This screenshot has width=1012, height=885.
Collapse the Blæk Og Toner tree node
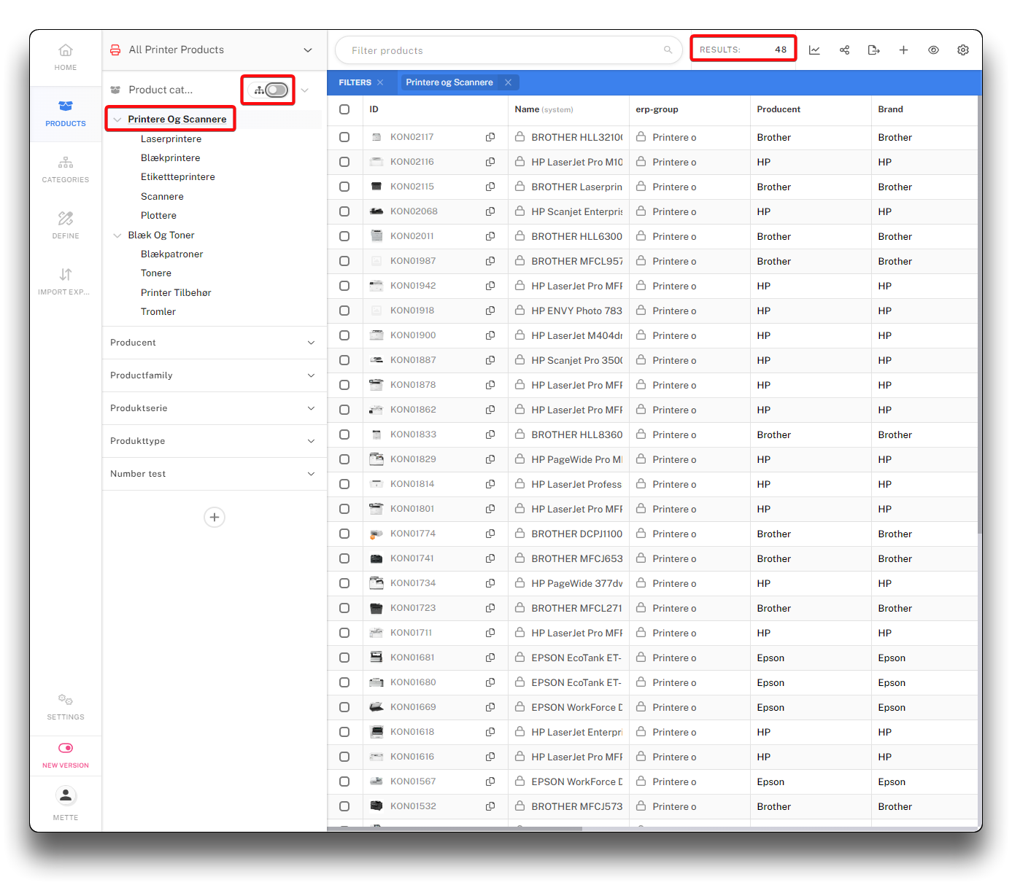click(x=117, y=235)
